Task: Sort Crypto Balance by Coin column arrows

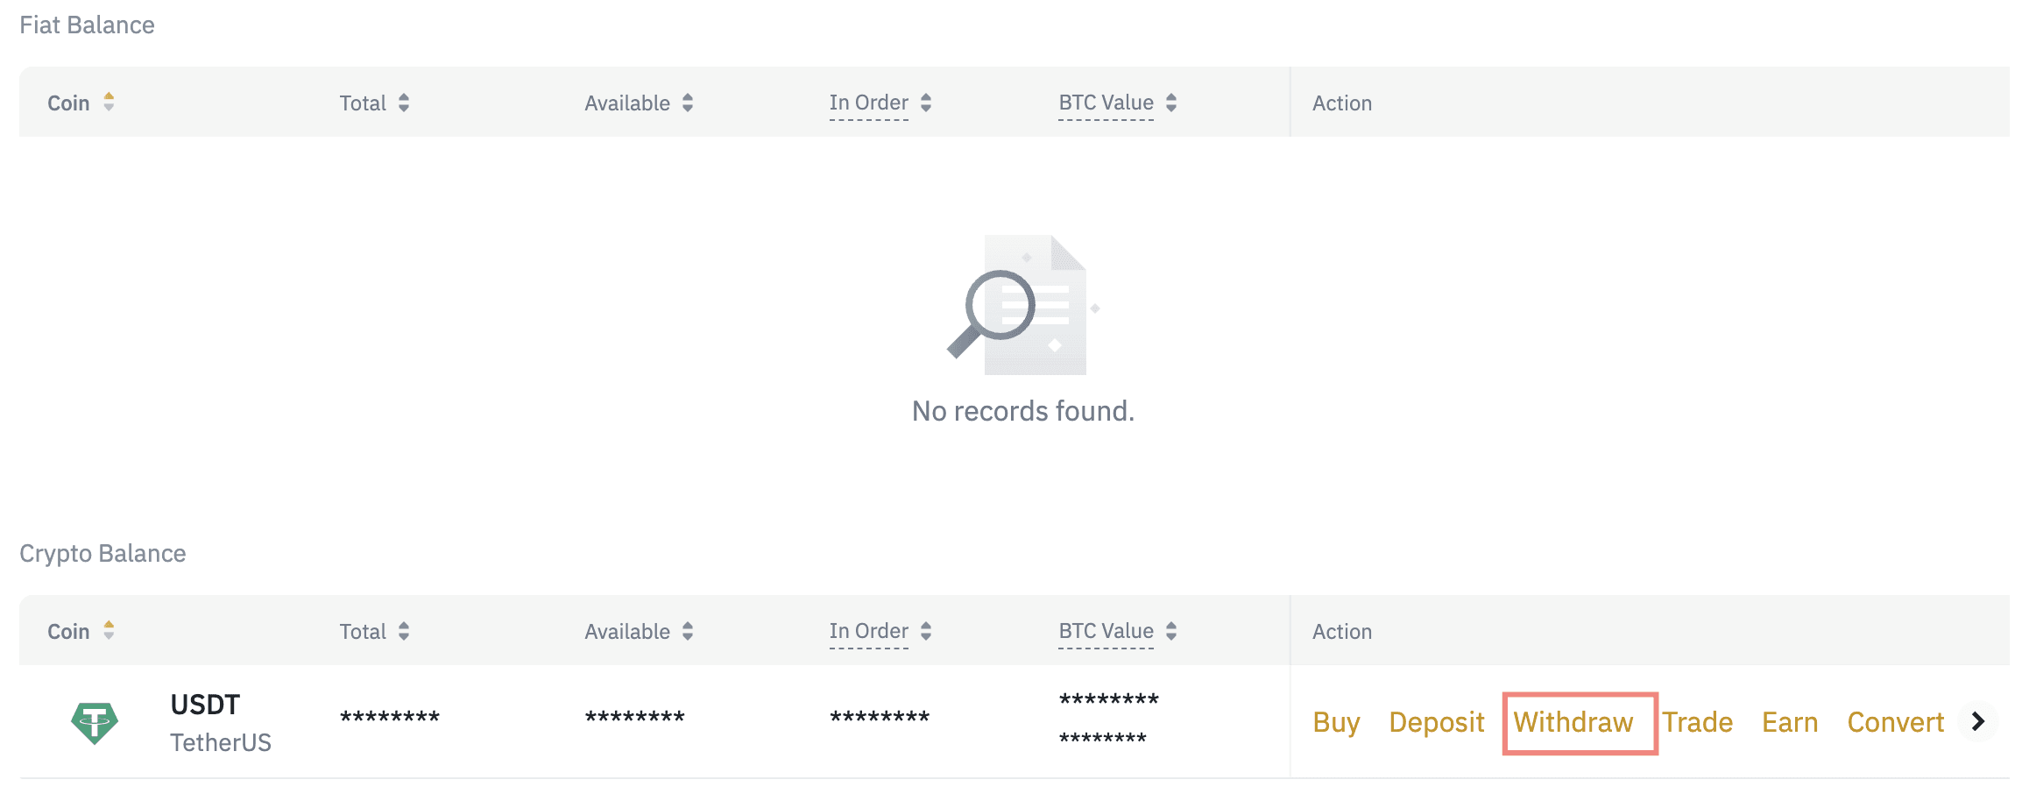Action: 109,631
